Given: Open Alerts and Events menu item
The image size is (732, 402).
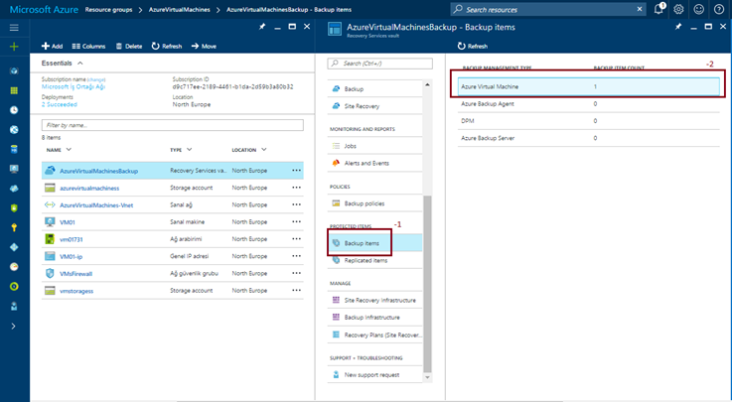Looking at the screenshot, I should pyautogui.click(x=374, y=163).
